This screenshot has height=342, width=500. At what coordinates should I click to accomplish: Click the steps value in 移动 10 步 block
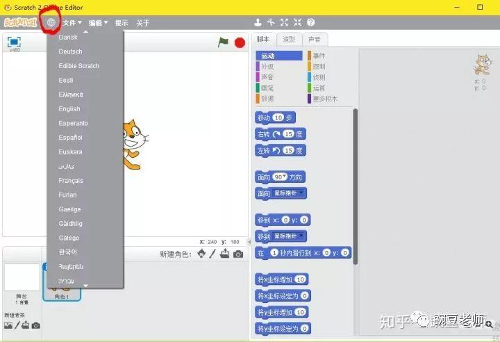coord(278,117)
